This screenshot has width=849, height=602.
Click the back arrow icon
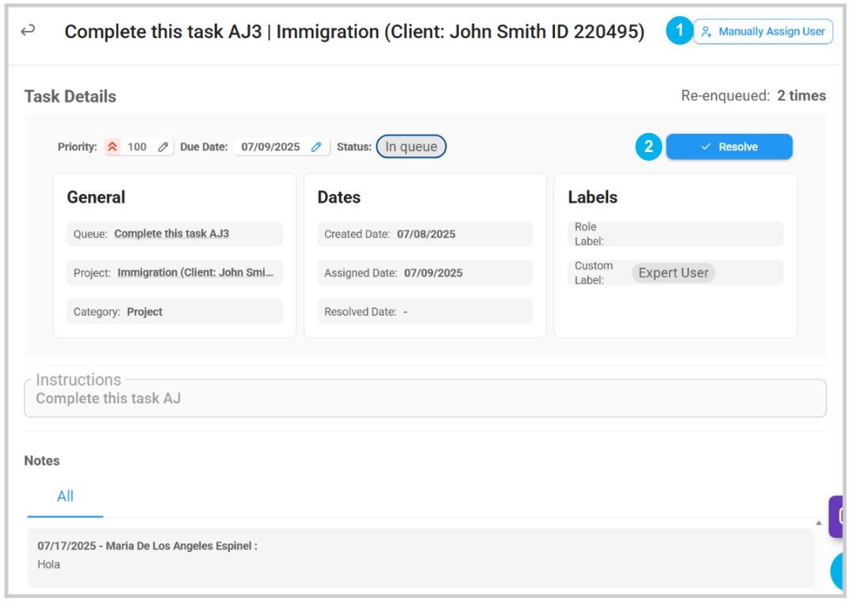tap(28, 31)
